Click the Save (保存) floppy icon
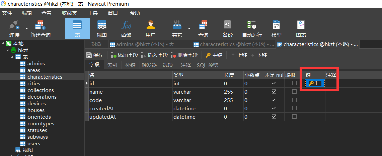The image size is (382, 156). [89, 55]
